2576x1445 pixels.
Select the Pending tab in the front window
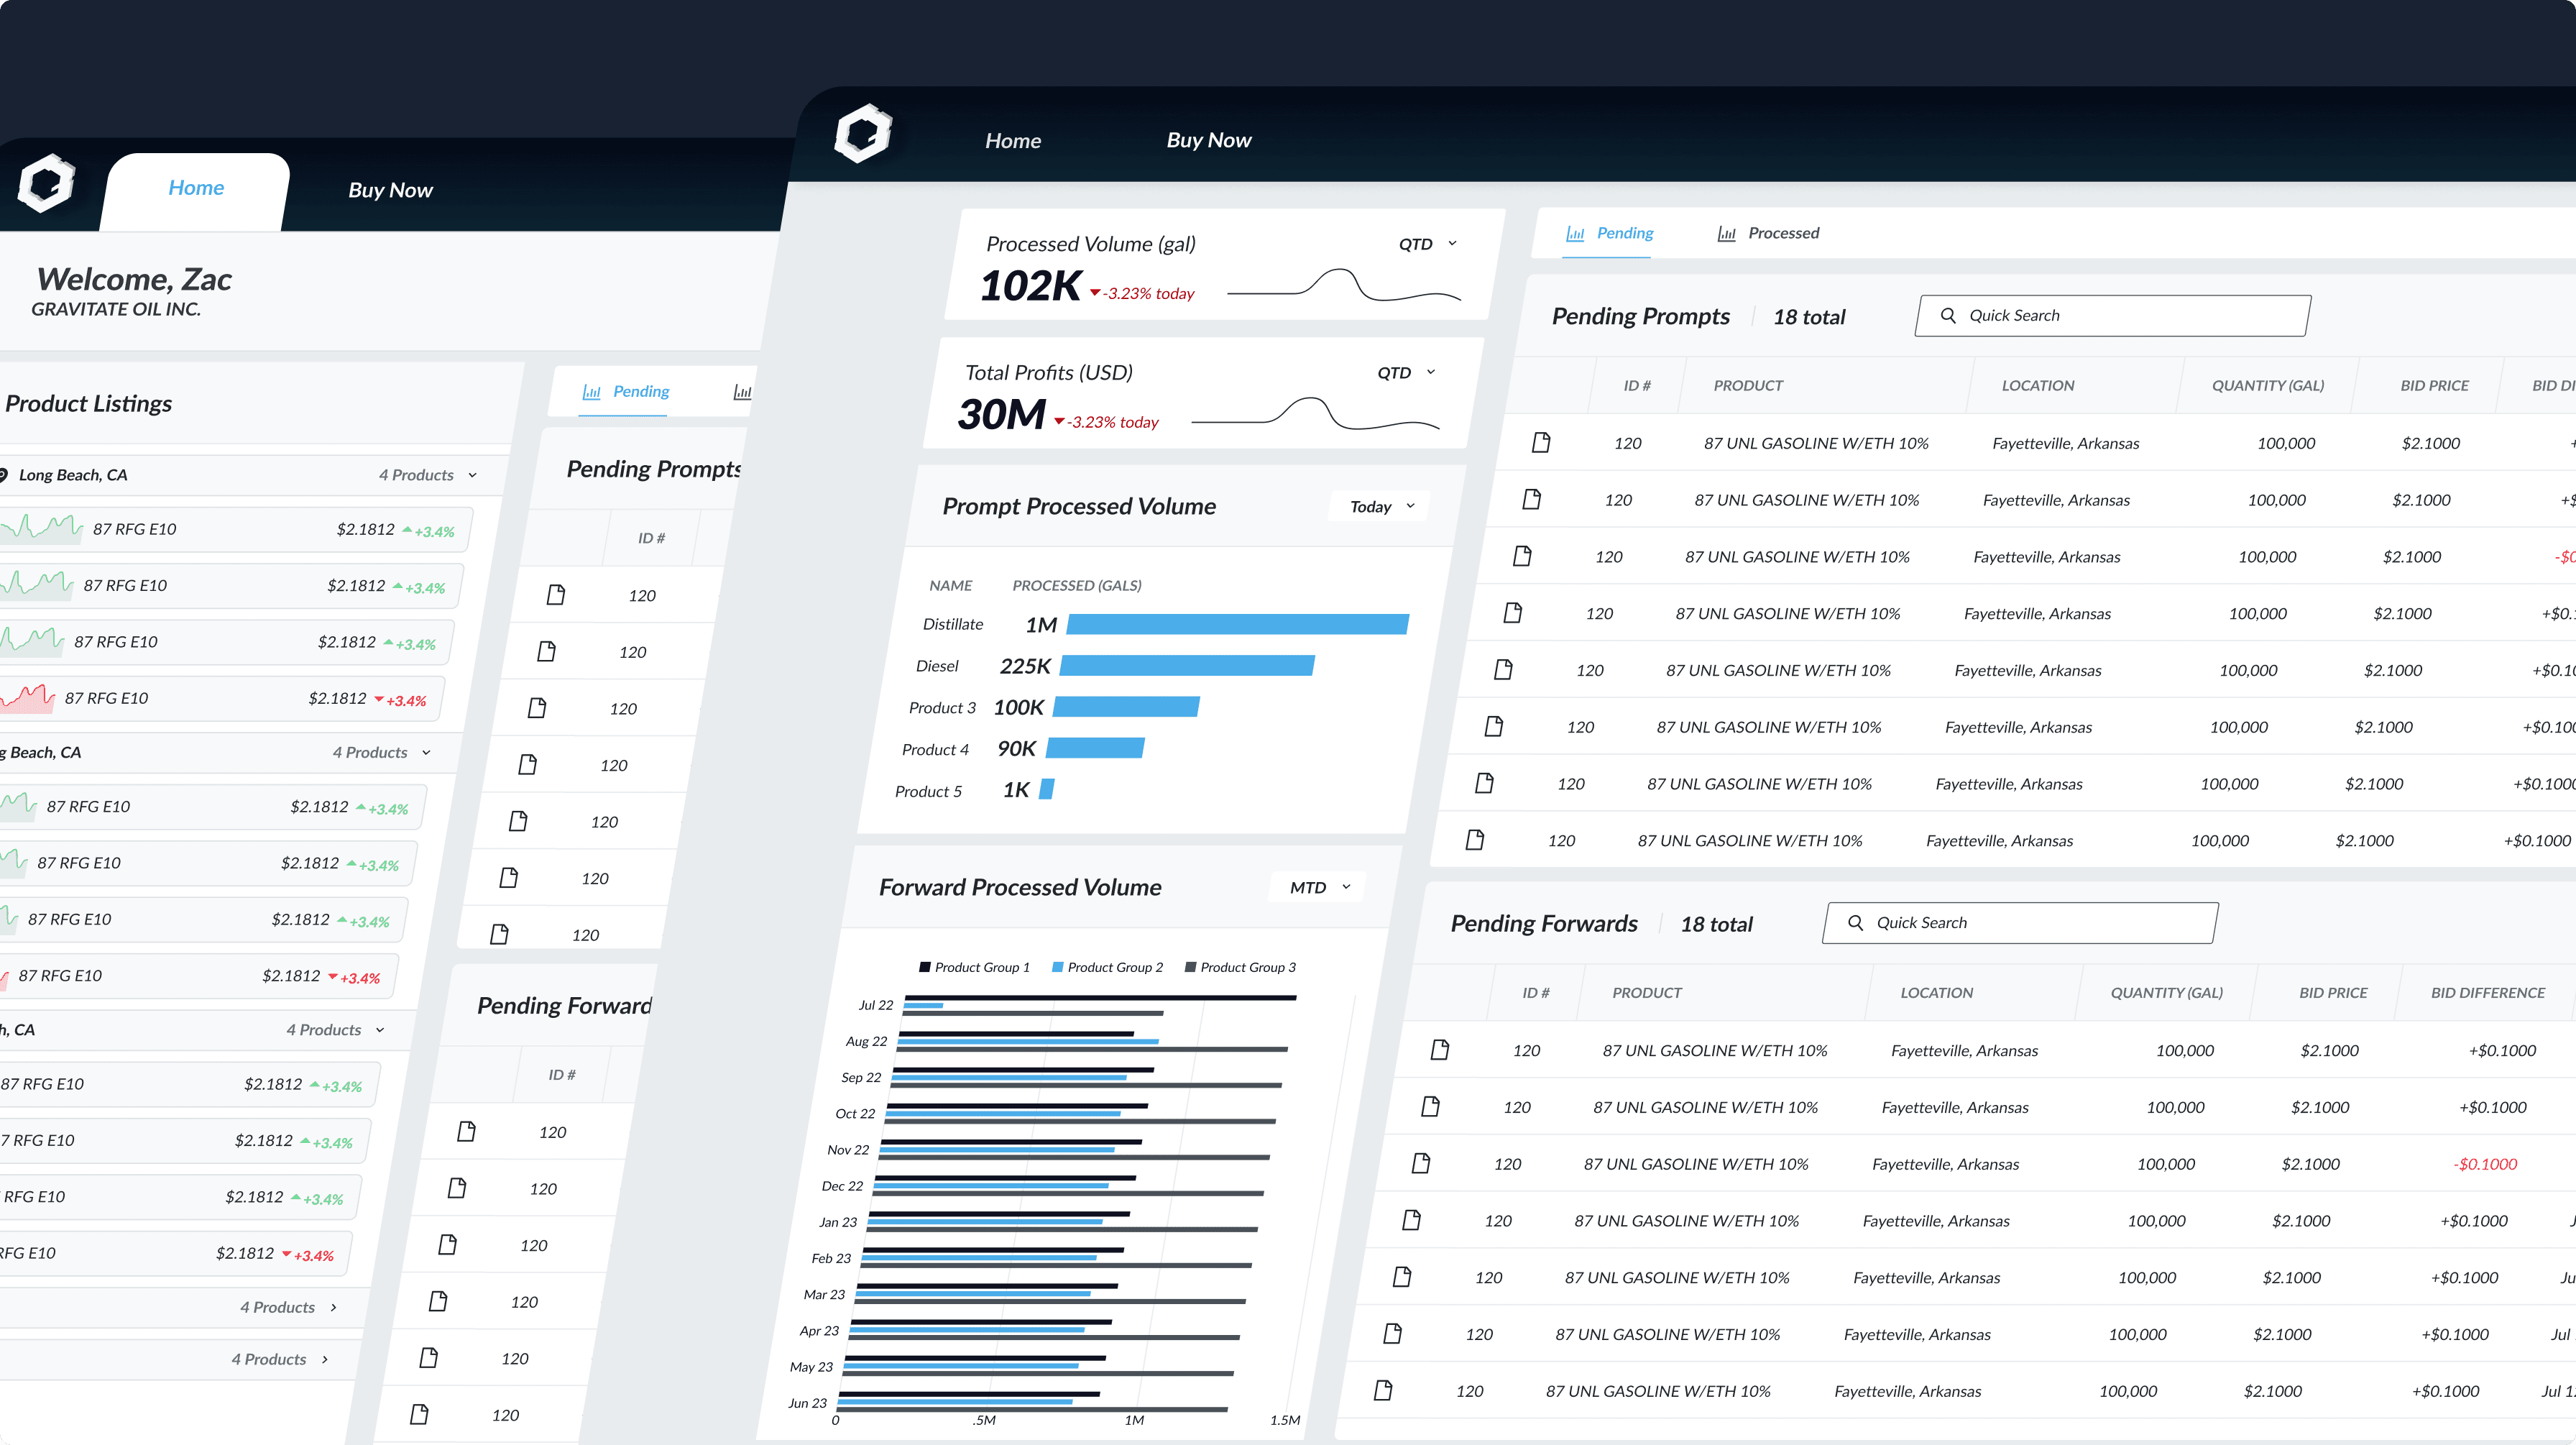coord(1609,233)
